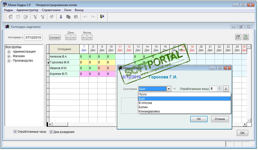The height and width of the screenshot is (150, 258).
Task: Select employee row Корягин В.П.
Action: (64, 74)
